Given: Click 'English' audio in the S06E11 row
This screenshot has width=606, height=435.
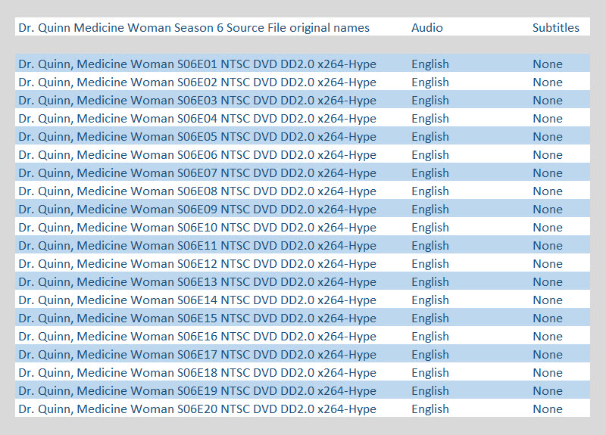Looking at the screenshot, I should [x=430, y=245].
